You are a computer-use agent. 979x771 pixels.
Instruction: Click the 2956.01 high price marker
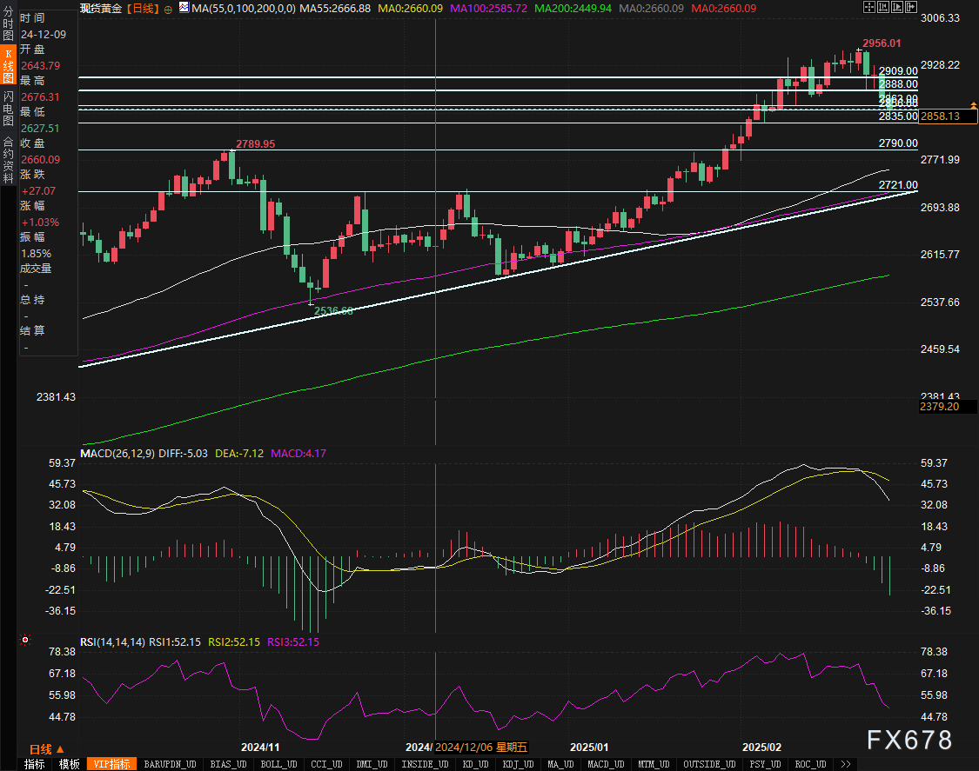[881, 43]
